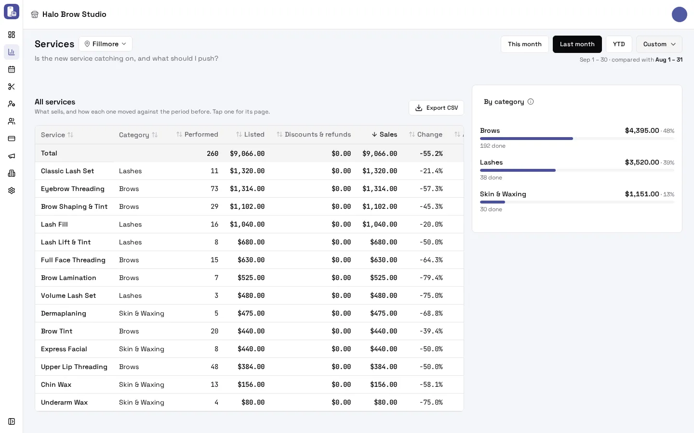Switch to This month period
Viewport: 694px width, 433px height.
[525, 44]
